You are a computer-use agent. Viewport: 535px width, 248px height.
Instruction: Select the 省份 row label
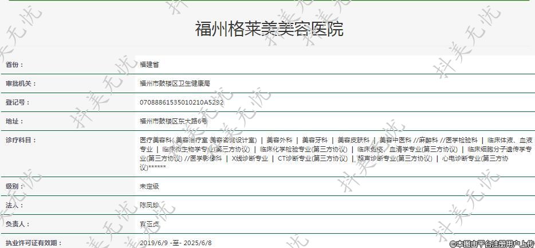(15, 65)
